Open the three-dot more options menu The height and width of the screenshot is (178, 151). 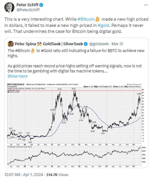click(146, 5)
